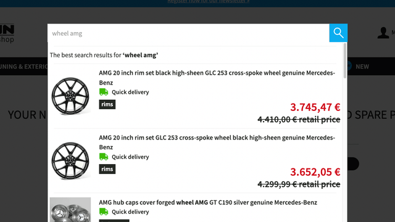
Task: Open second black cross-spoke wheel thumbnail
Action: tap(70, 161)
